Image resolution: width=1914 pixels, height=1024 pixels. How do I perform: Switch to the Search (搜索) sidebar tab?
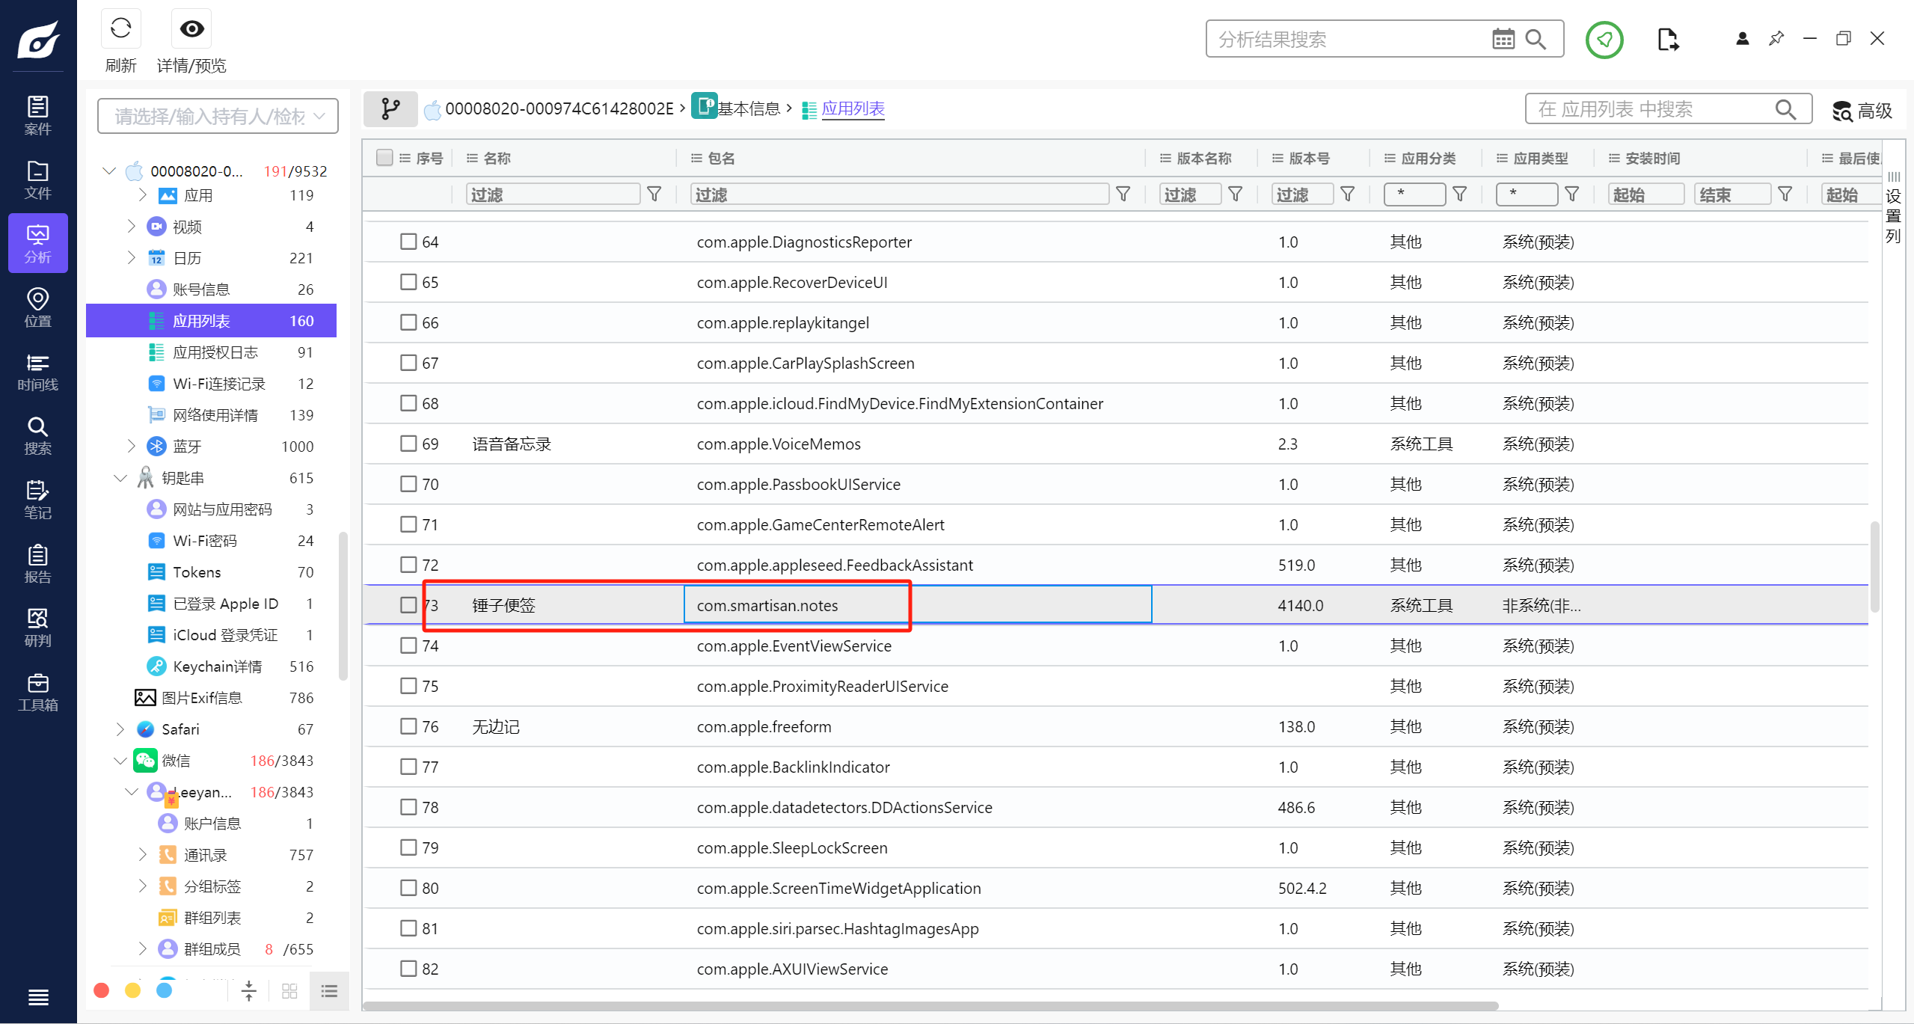tap(37, 435)
